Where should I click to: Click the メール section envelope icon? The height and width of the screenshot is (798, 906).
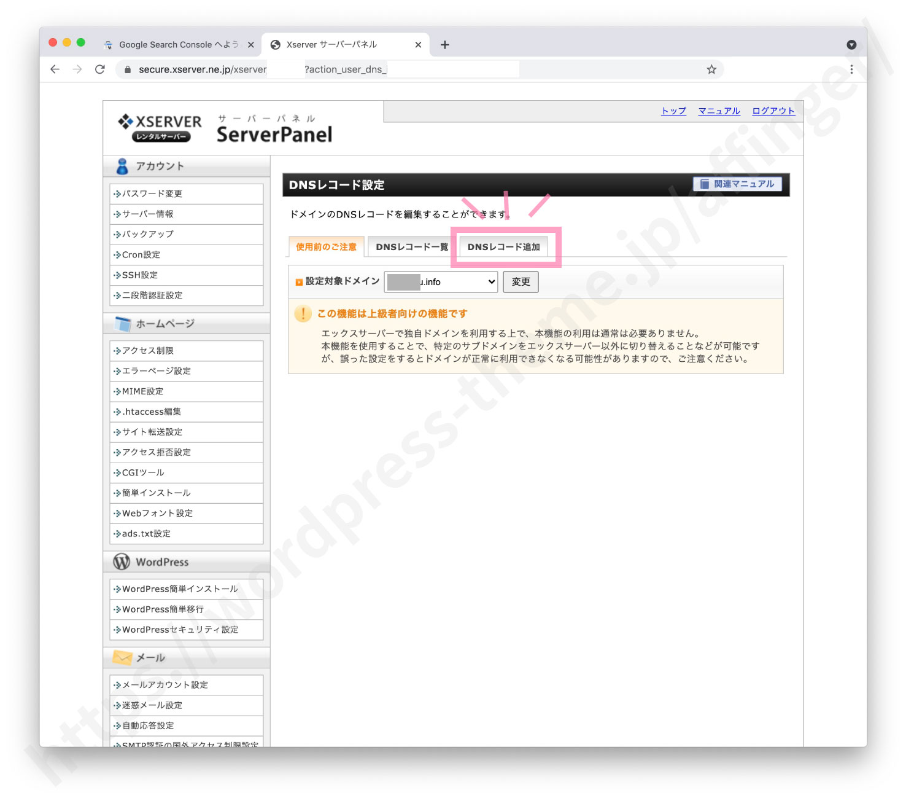(122, 658)
